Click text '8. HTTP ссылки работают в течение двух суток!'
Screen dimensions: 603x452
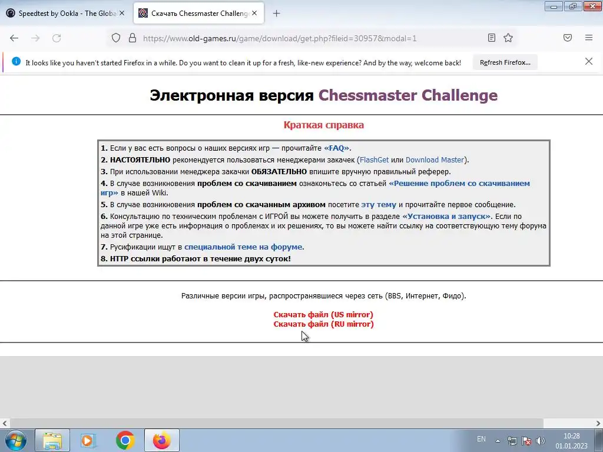[x=196, y=259]
